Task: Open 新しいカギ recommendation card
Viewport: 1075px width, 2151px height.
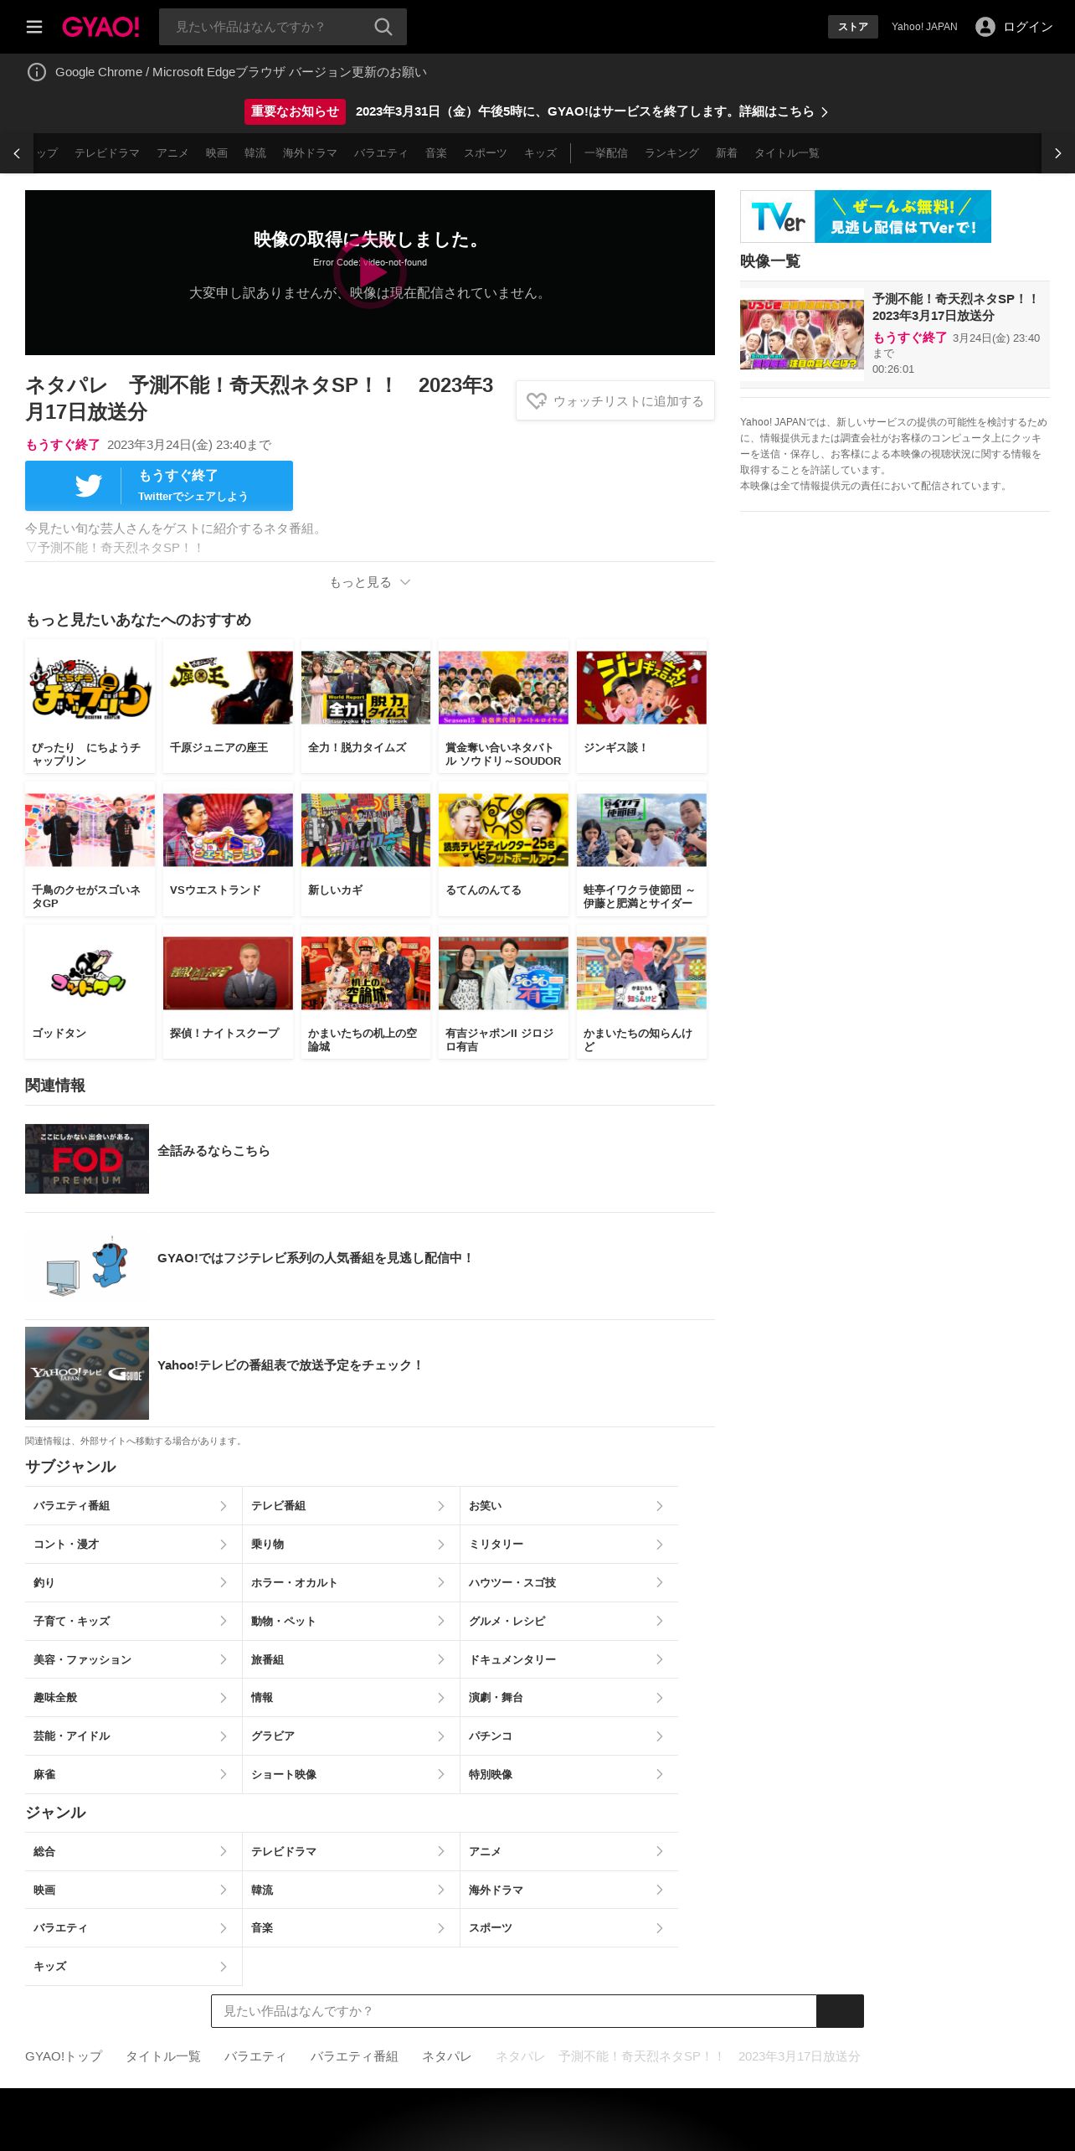Action: click(366, 849)
